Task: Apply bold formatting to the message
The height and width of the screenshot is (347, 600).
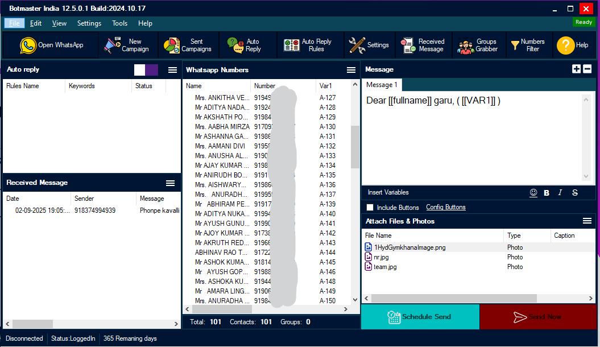Action: click(547, 193)
